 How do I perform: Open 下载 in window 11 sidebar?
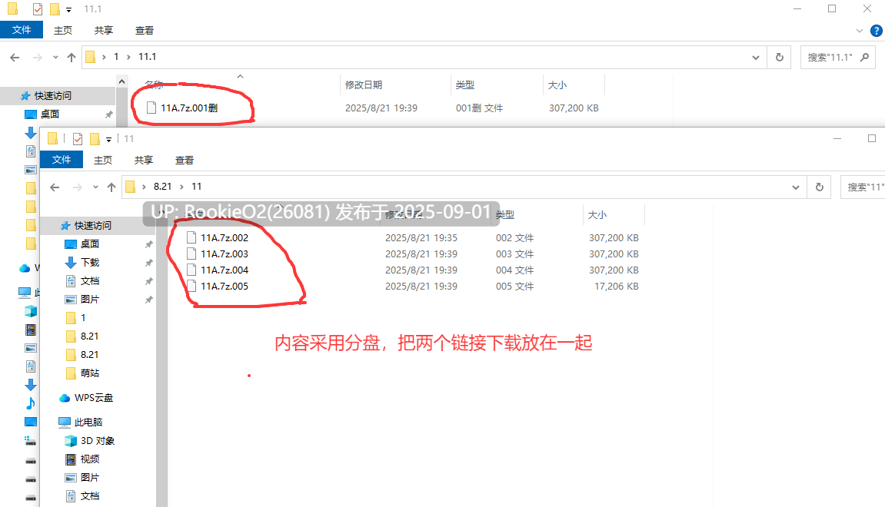point(90,262)
